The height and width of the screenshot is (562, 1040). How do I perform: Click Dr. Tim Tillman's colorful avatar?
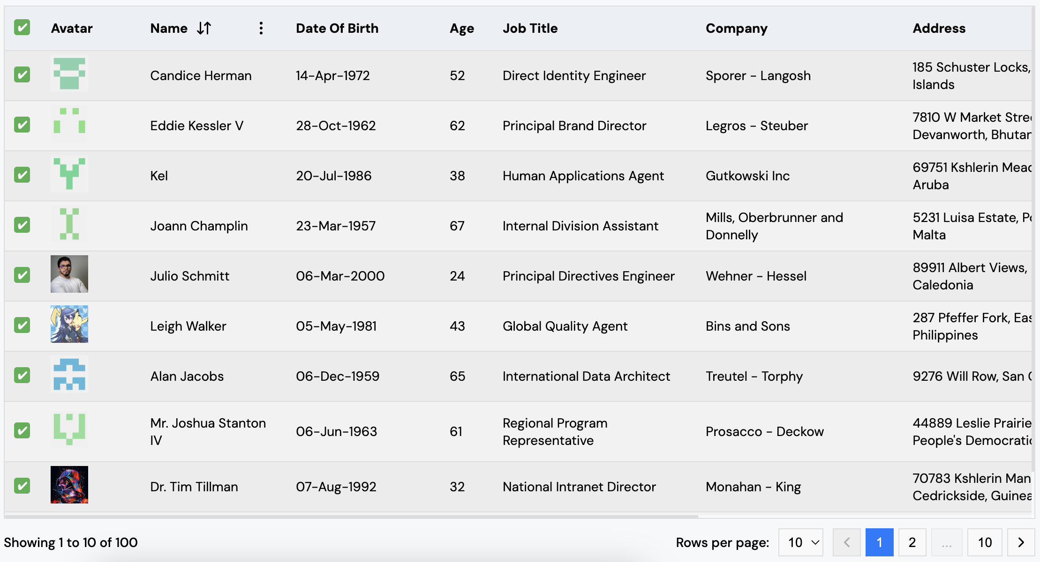(69, 485)
